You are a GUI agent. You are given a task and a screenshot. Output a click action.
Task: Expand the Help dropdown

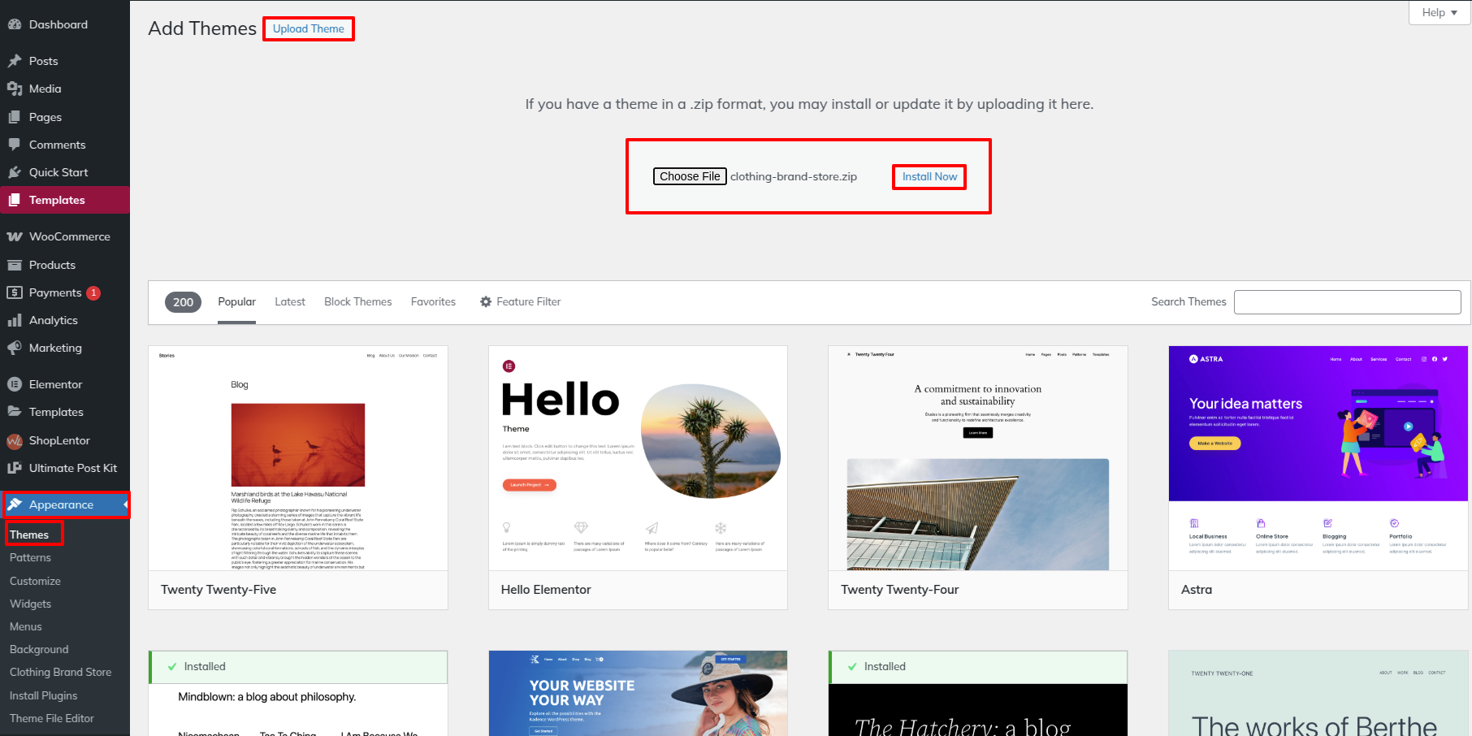pos(1440,12)
